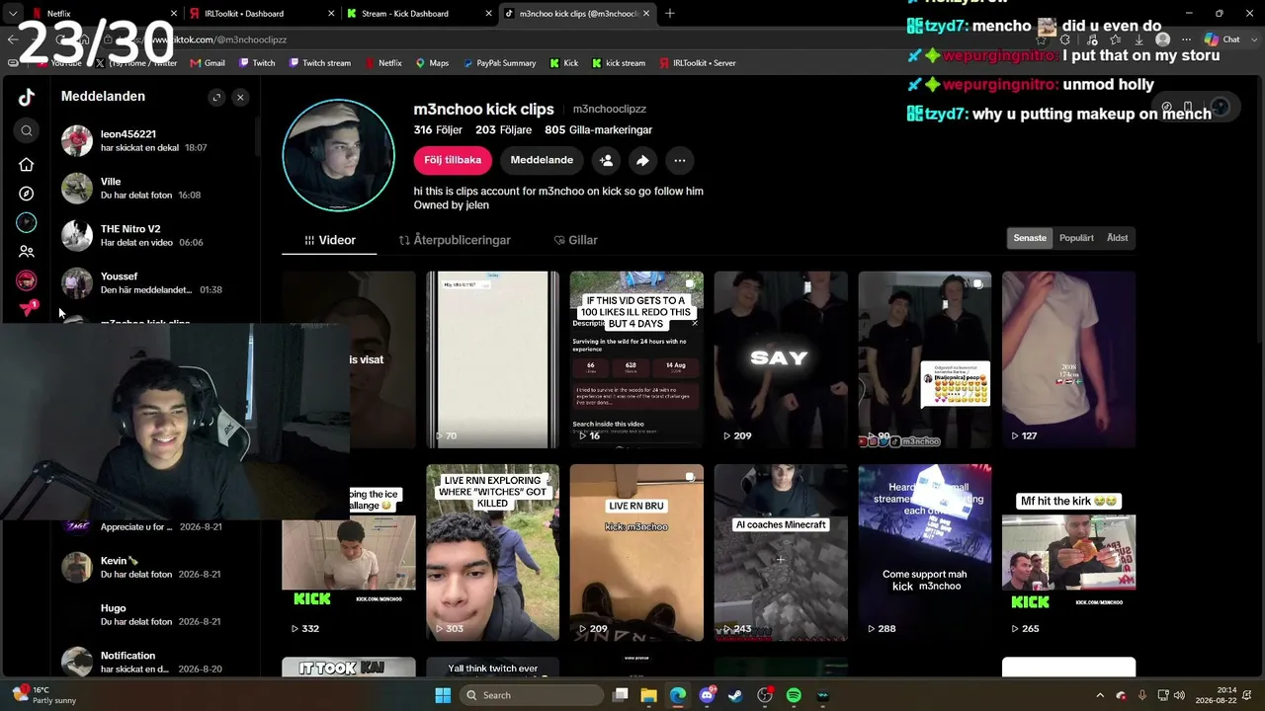This screenshot has width=1265, height=711.
Task: Open the video with 70 views
Action: tap(492, 359)
